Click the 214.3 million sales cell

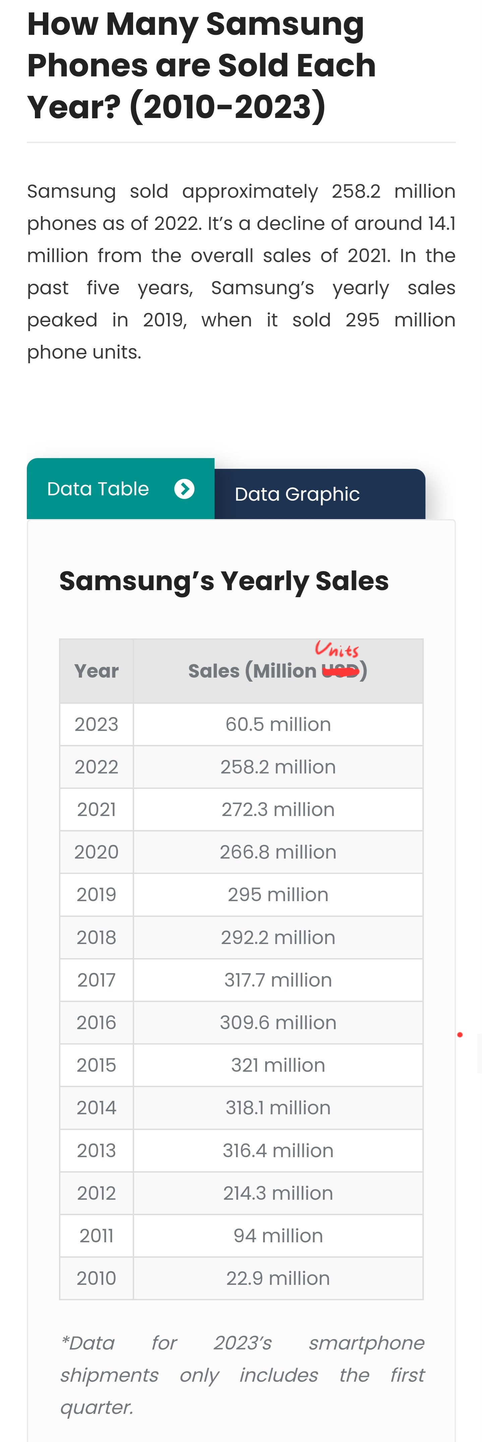click(278, 1193)
